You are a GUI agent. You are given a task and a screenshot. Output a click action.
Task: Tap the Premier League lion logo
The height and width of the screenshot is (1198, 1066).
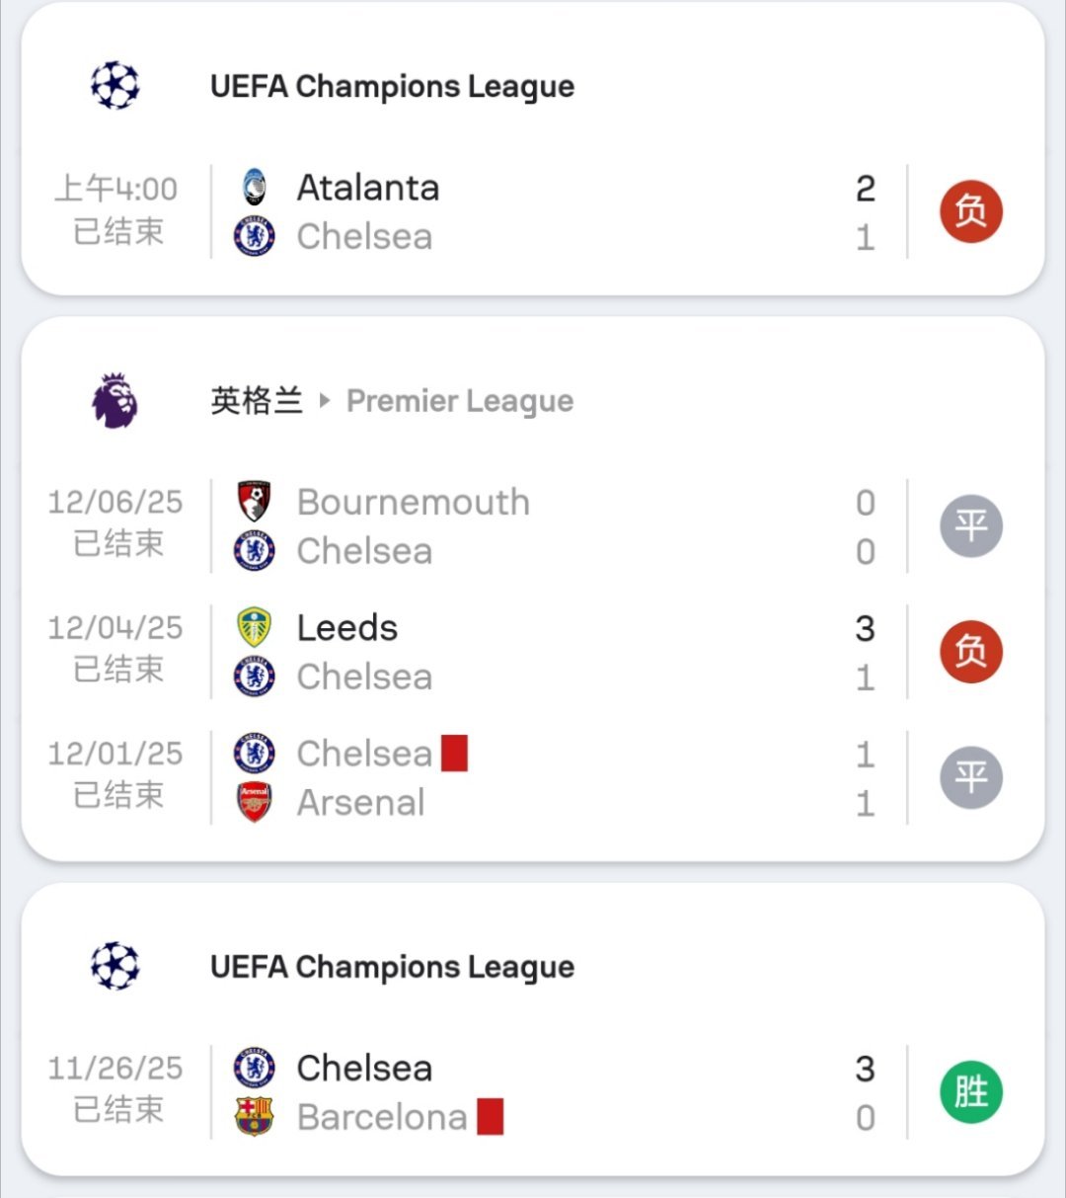pos(114,401)
